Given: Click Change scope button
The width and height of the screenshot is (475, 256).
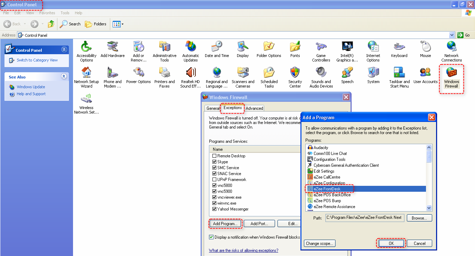Looking at the screenshot, I should point(320,243).
